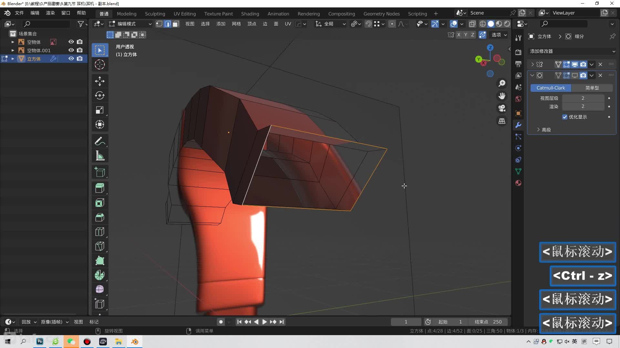
Task: Disable render for 立方体 camera icon
Action: 80,59
